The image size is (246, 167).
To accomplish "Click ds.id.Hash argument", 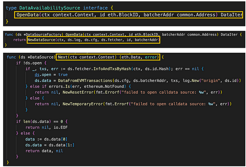I will (157, 69).
